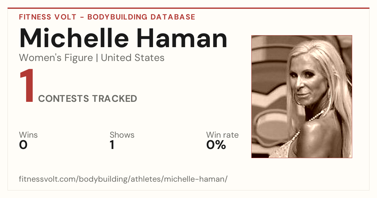Screen dimensions: 377x198
Task: Click the United States country text
Action: (x=133, y=58)
